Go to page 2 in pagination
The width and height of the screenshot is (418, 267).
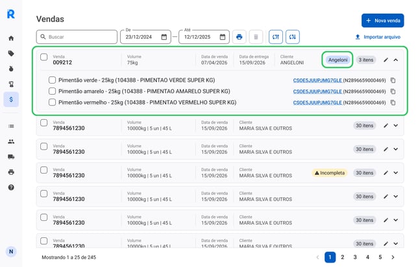pyautogui.click(x=343, y=257)
